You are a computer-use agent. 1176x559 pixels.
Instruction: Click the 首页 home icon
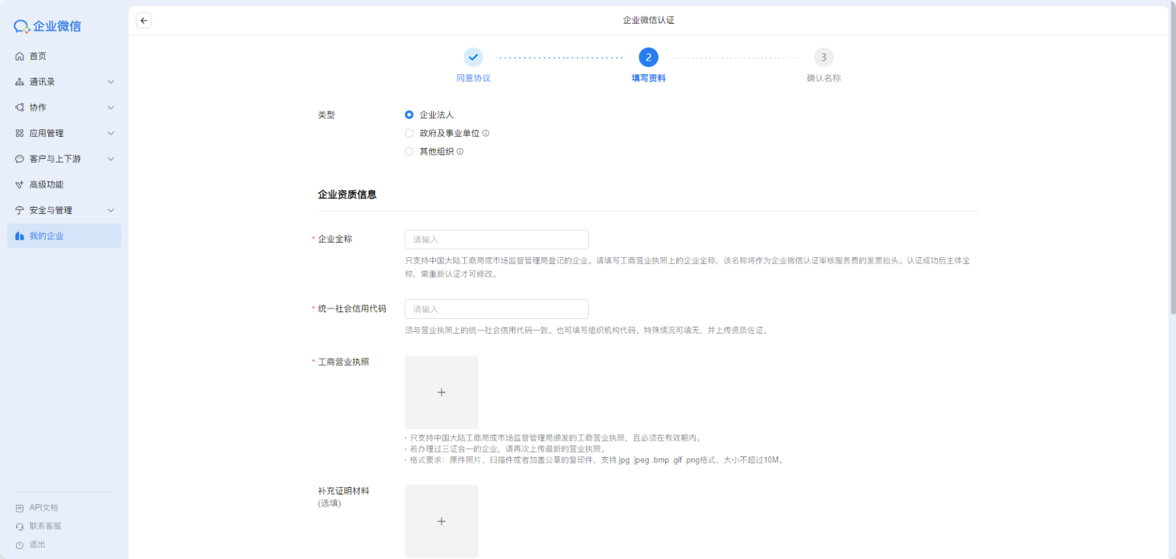(x=20, y=56)
